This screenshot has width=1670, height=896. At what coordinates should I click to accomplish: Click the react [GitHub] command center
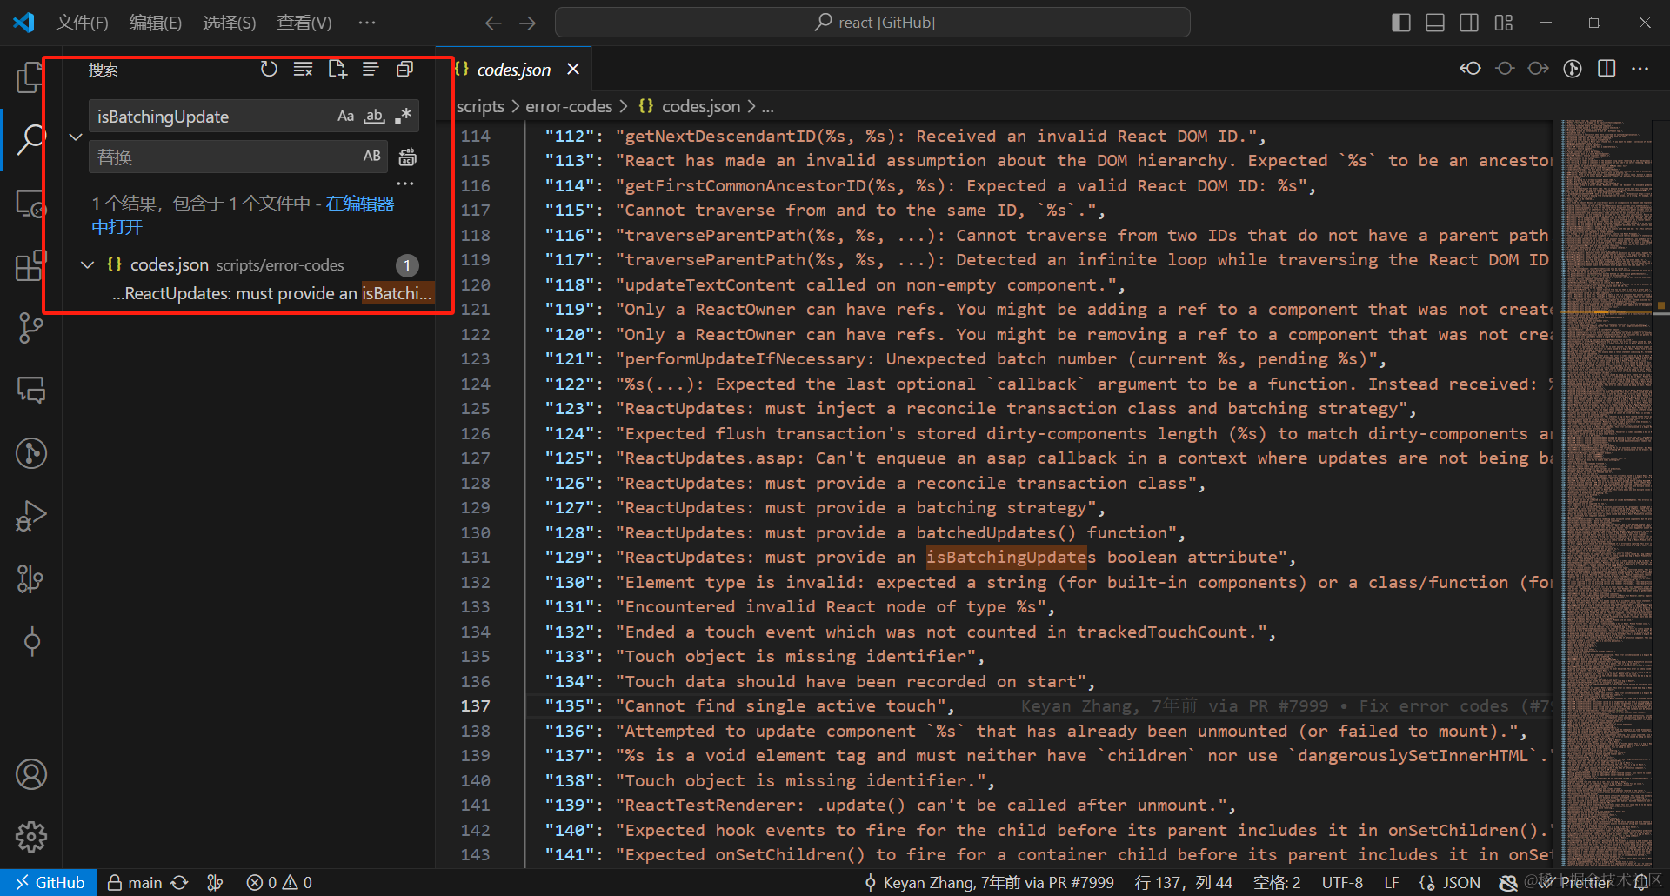pos(872,23)
